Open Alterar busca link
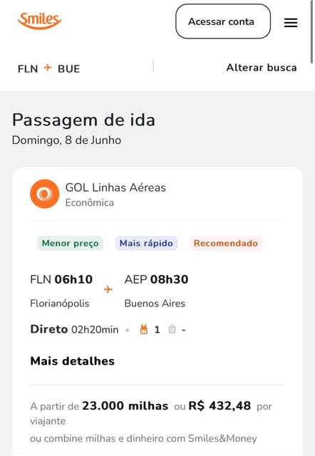This screenshot has height=456, width=315. pyautogui.click(x=262, y=68)
